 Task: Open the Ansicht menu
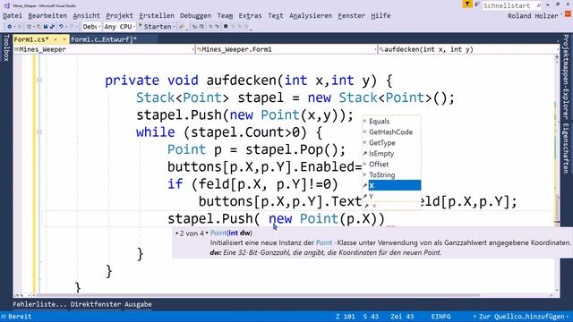86,16
